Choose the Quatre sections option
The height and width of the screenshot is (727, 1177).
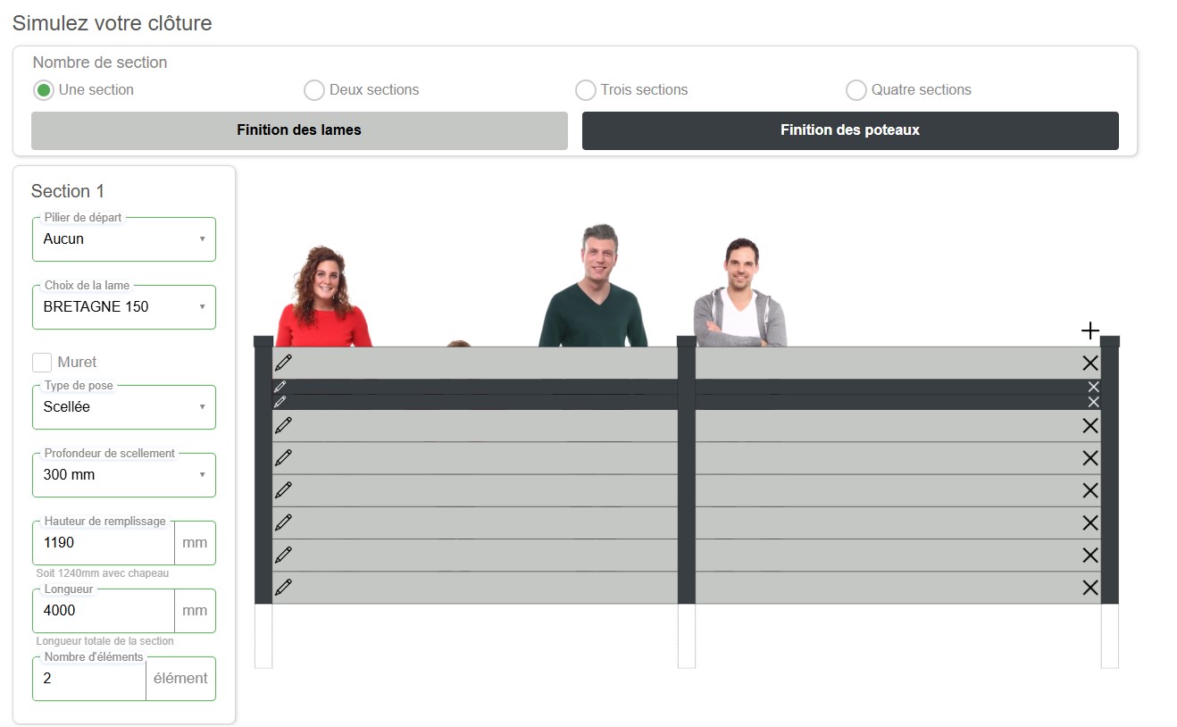pyautogui.click(x=856, y=90)
